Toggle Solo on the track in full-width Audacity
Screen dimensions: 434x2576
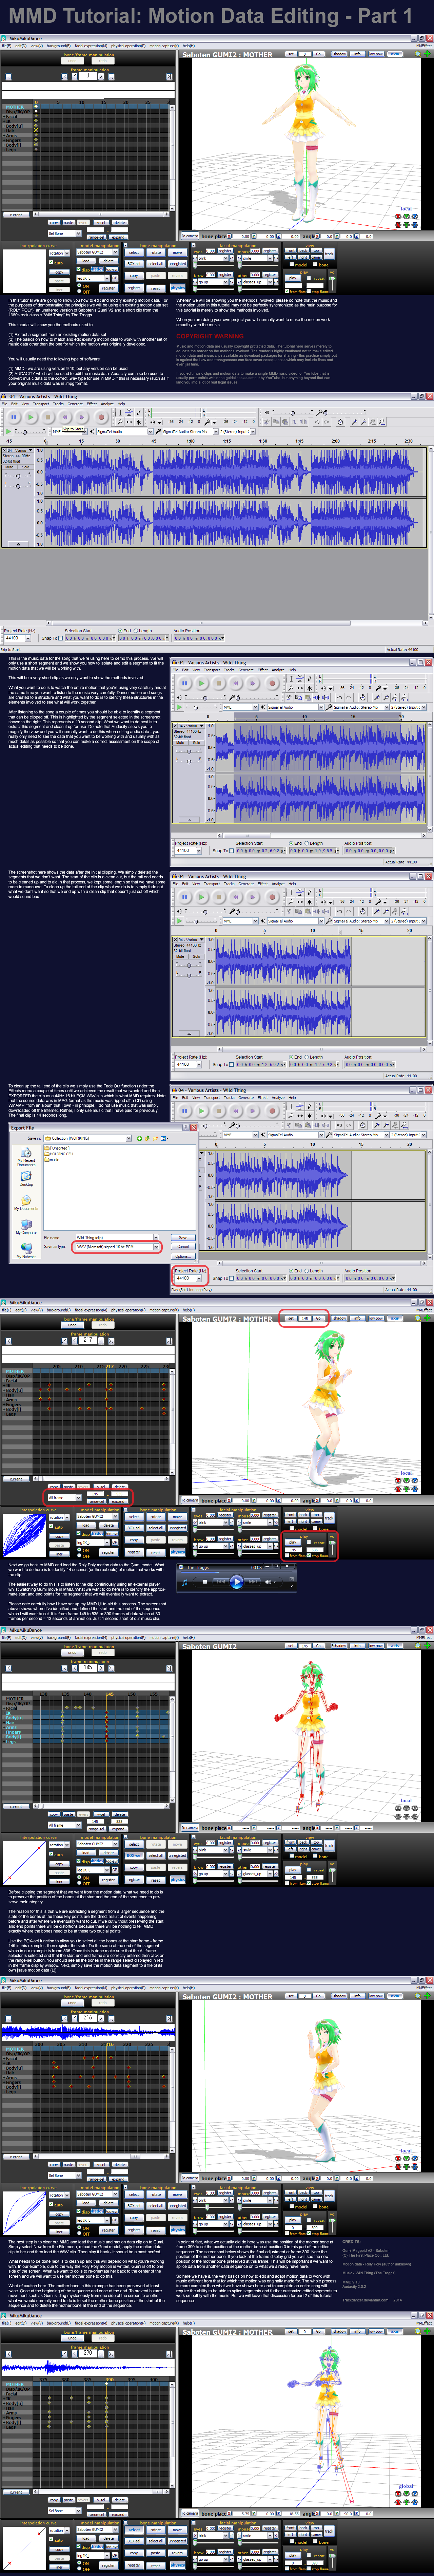26,467
